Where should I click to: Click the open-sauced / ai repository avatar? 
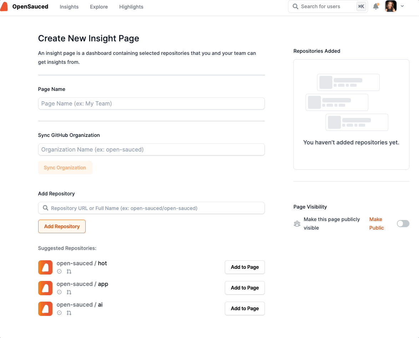(45, 309)
